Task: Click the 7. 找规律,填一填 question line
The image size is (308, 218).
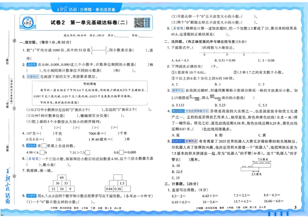Action: [37, 171]
